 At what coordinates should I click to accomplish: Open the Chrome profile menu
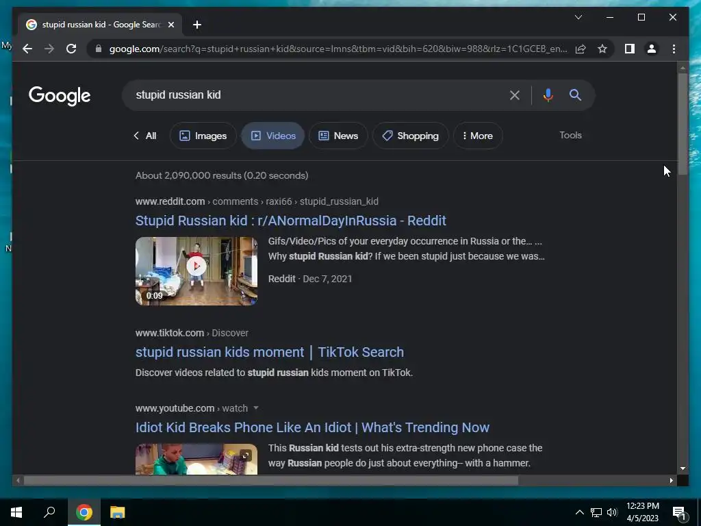[x=652, y=49]
